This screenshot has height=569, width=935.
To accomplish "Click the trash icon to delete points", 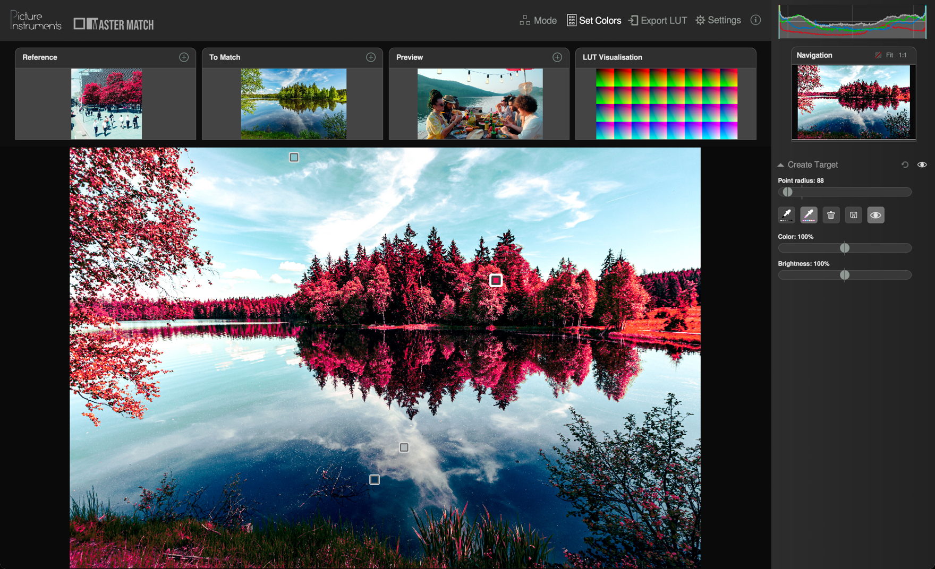I will [x=831, y=215].
